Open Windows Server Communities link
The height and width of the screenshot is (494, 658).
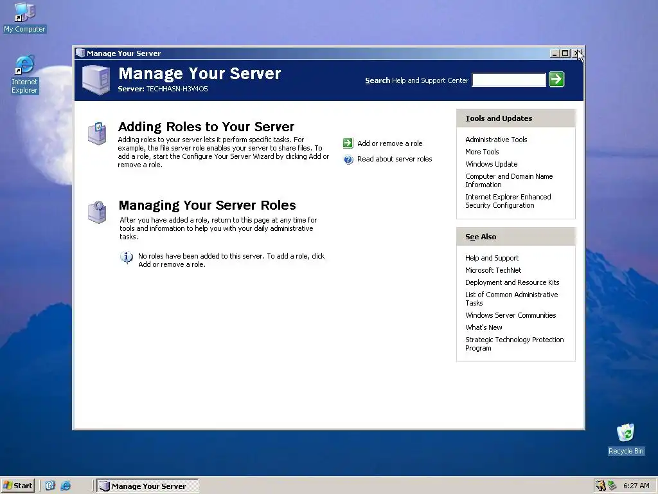coord(510,315)
